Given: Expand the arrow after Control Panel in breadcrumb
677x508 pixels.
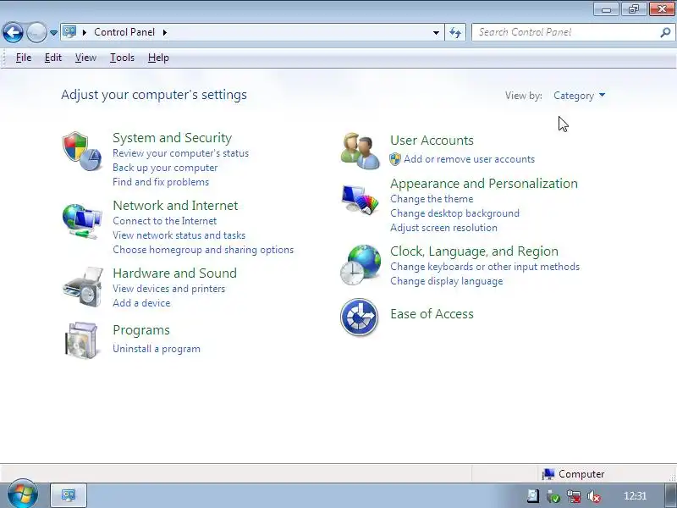Looking at the screenshot, I should click(x=165, y=32).
